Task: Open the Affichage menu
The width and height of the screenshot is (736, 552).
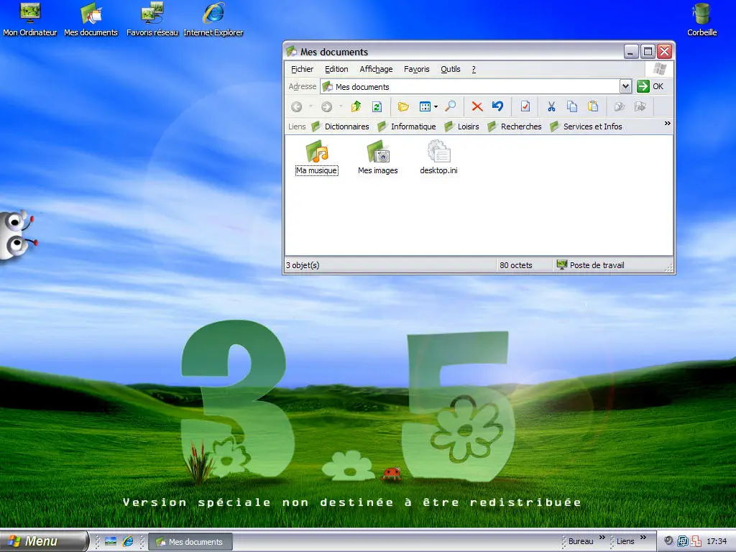Action: tap(376, 69)
